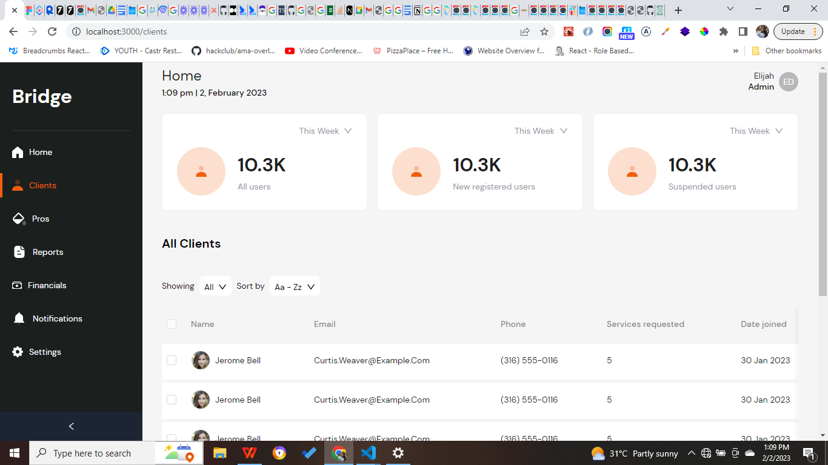Image resolution: width=828 pixels, height=465 pixels.
Task: Click the Phone column header
Action: click(513, 324)
